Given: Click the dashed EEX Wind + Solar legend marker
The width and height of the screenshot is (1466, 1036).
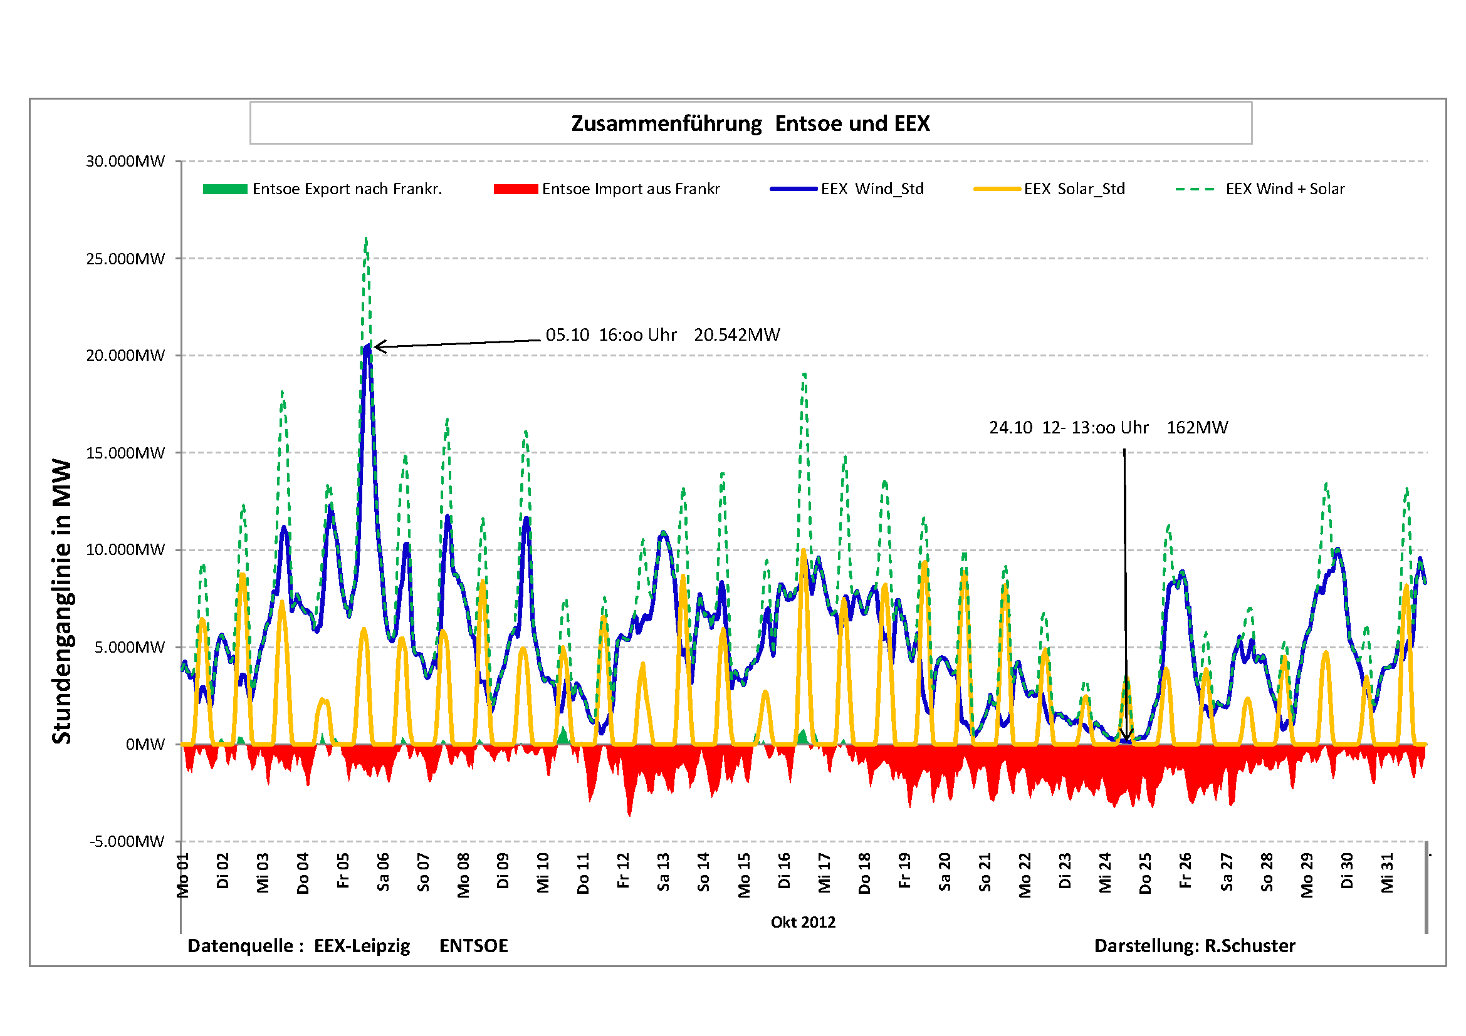Looking at the screenshot, I should [x=1194, y=189].
